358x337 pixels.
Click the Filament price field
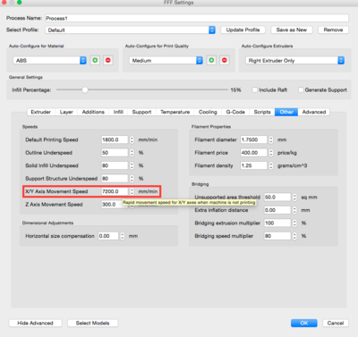click(x=253, y=153)
